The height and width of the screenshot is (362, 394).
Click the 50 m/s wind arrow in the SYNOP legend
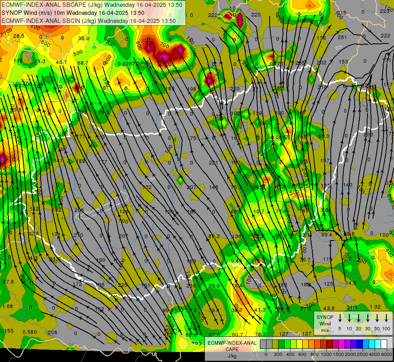coord(377,318)
